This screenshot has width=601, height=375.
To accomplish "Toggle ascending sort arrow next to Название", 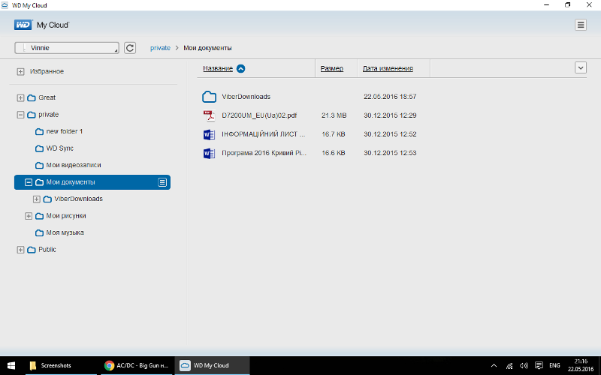I will point(240,68).
